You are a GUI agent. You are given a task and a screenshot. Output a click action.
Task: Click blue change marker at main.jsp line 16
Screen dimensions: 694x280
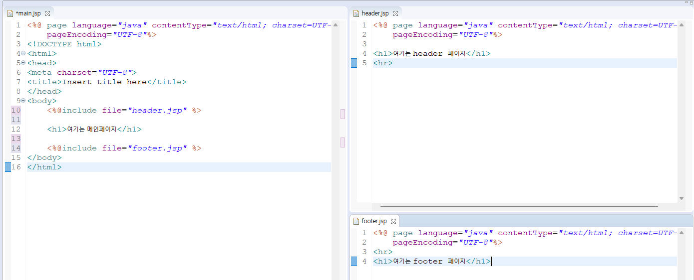[x=7, y=167]
